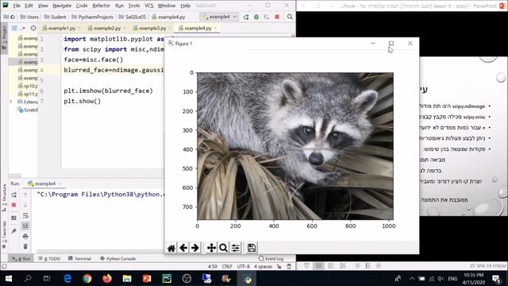Click code line plt.imshow(blurred_face)
Image resolution: width=508 pixels, height=286 pixels.
(x=108, y=91)
